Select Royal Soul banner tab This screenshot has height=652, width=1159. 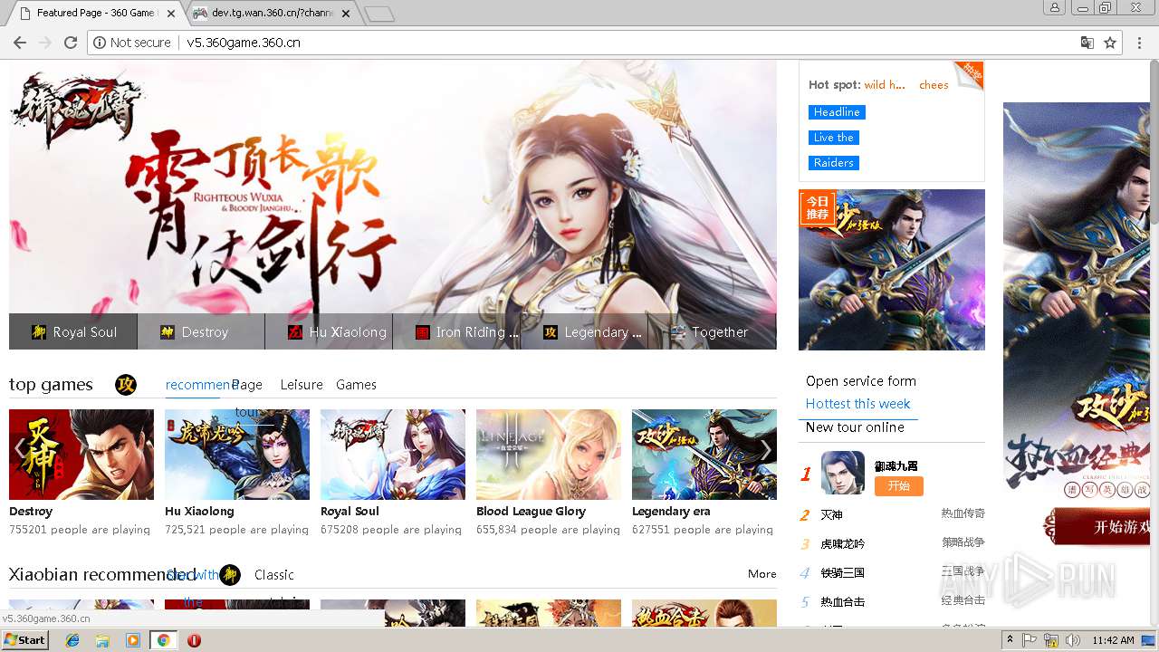[x=73, y=331]
